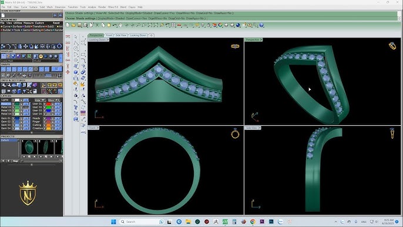Open Cutters in the Main Menu panel
Screen dimensions: 403x227
(x=48, y=30)
